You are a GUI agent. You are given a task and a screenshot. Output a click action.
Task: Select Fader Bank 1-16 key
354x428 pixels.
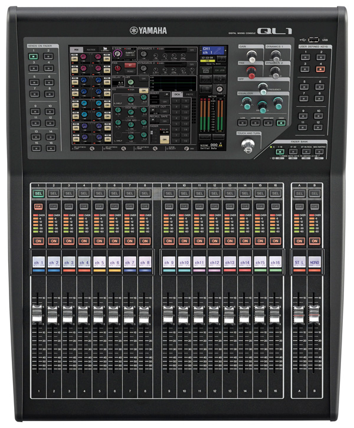280,152
